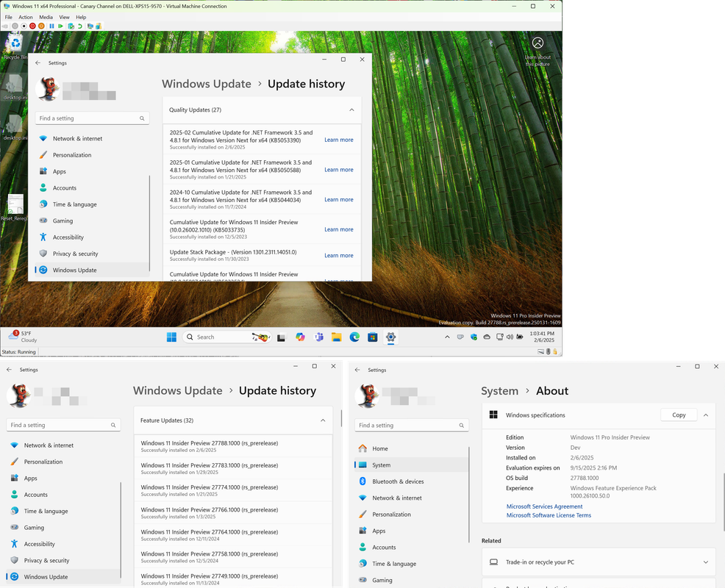Open Home in the About window sidebar
This screenshot has width=725, height=588.
[412, 448]
